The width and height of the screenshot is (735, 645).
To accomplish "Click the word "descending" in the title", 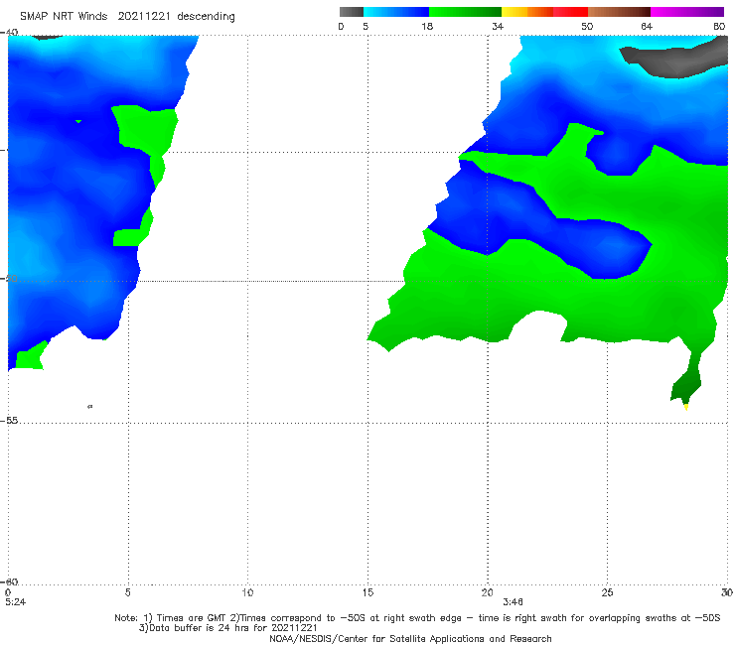I will pyautogui.click(x=207, y=17).
